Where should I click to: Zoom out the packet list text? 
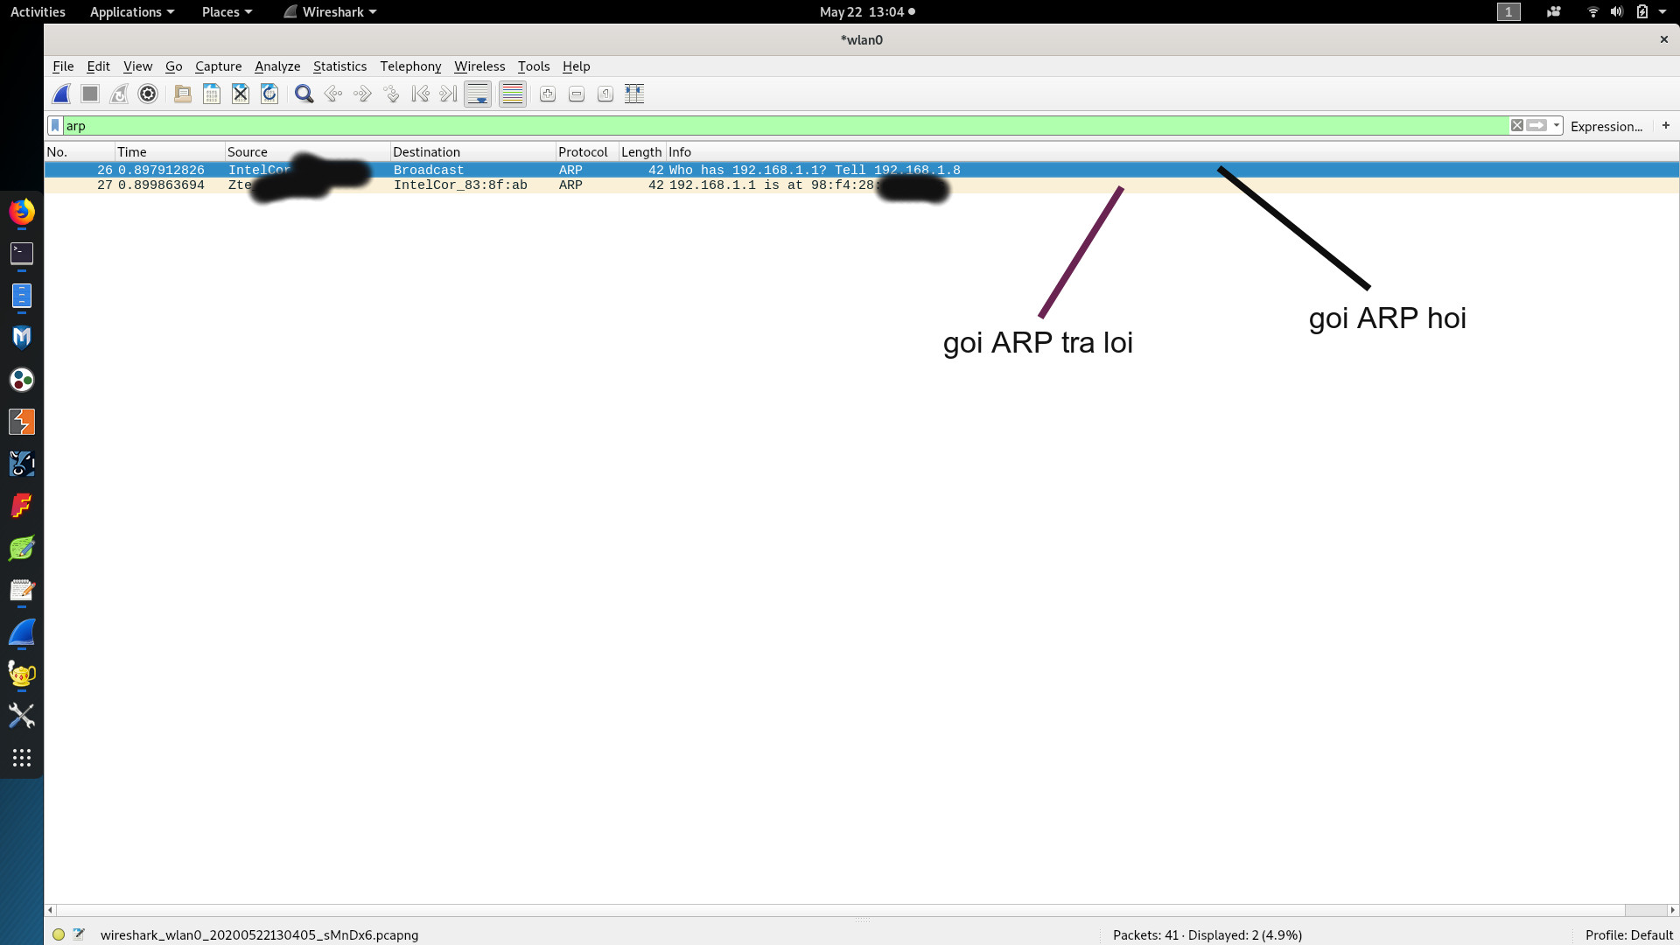point(577,94)
